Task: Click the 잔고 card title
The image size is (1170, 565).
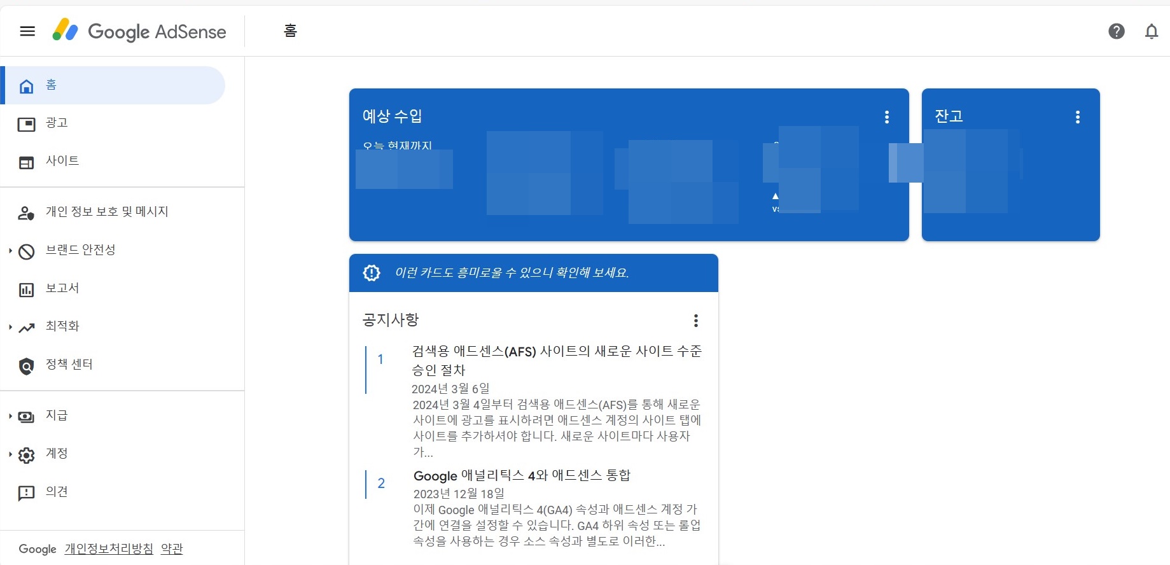Action: coord(949,116)
